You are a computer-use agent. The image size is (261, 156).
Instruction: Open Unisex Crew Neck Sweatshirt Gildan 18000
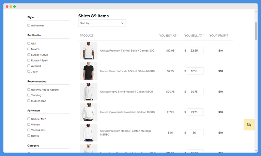(127, 112)
